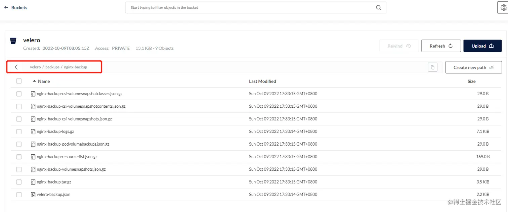Click 13.1 KiB - 9 Objects summary
508x212 pixels.
155,48
